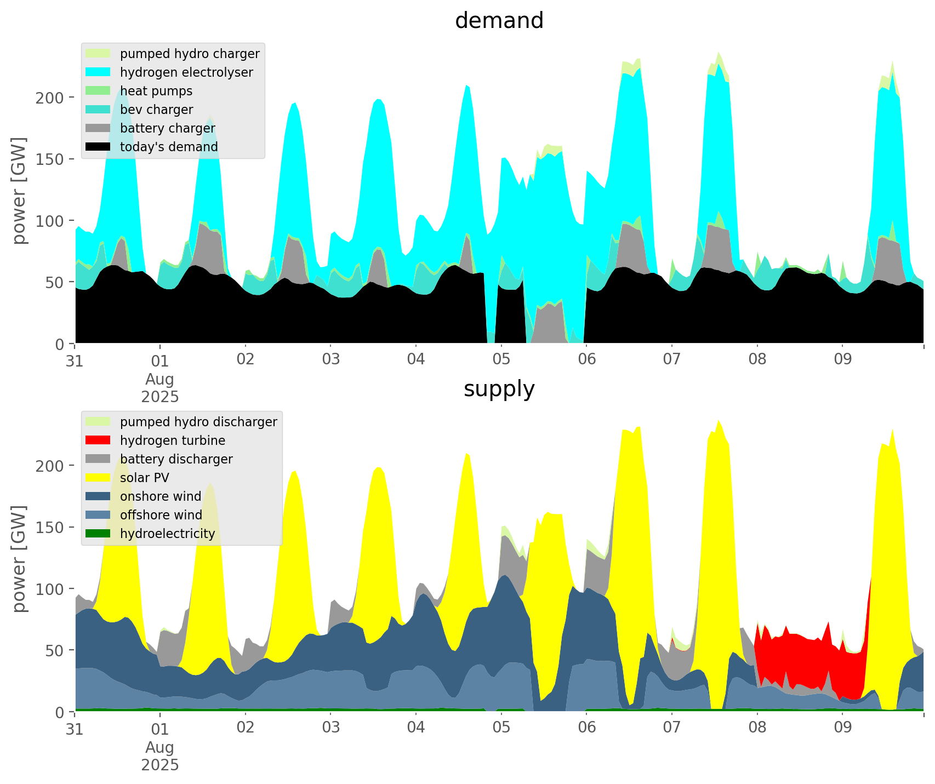Image resolution: width=935 pixels, height=784 pixels.
Task: Click the pumped hydro charger legend swatch
Action: point(99,54)
